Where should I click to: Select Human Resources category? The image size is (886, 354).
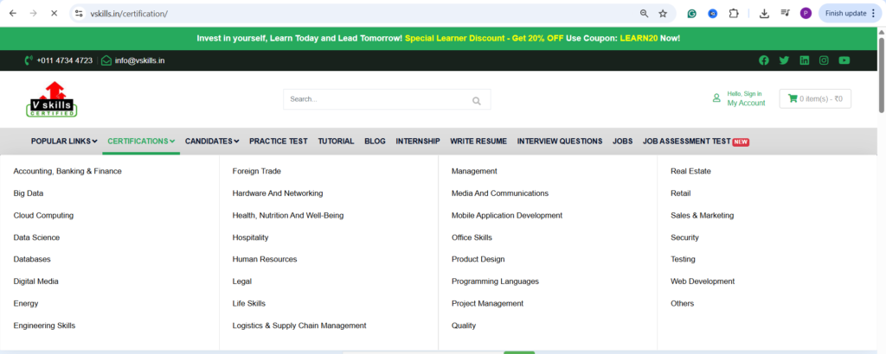pos(265,259)
